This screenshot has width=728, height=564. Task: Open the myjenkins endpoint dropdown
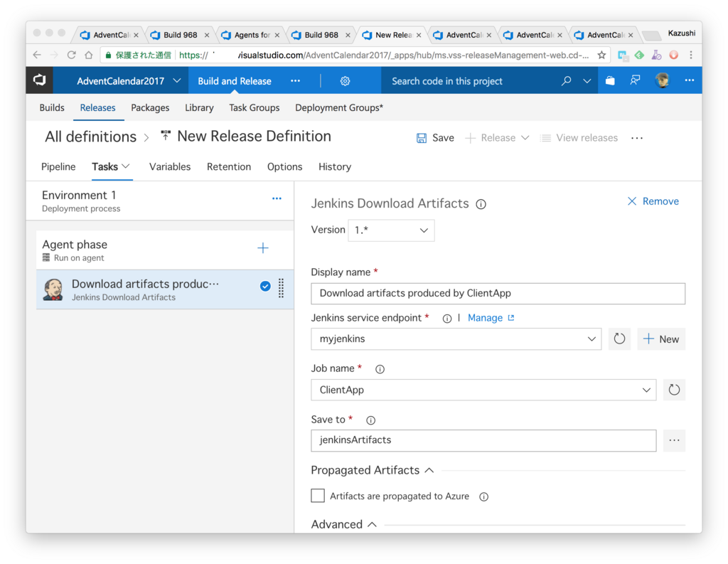456,339
